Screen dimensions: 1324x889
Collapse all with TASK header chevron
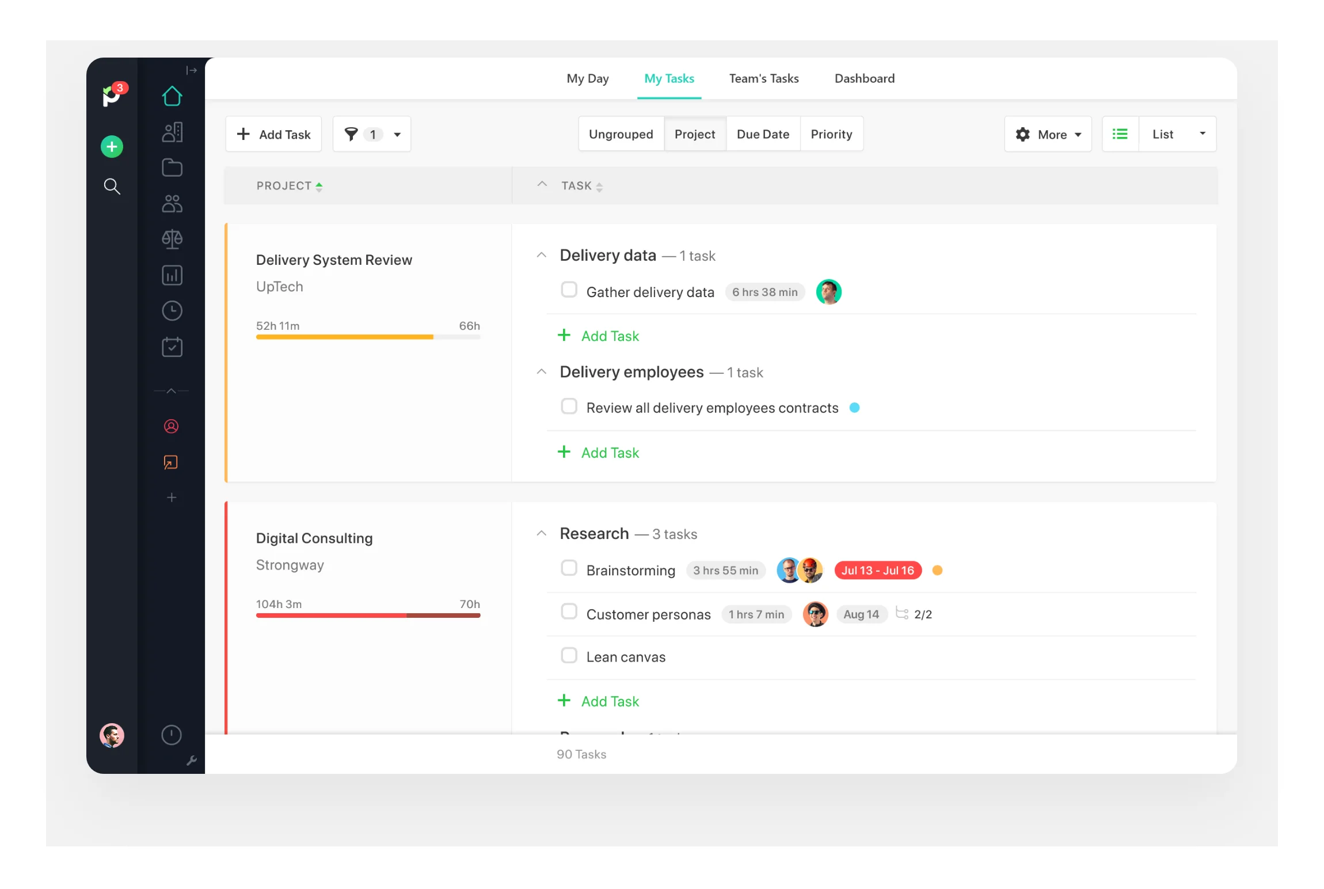[542, 184]
